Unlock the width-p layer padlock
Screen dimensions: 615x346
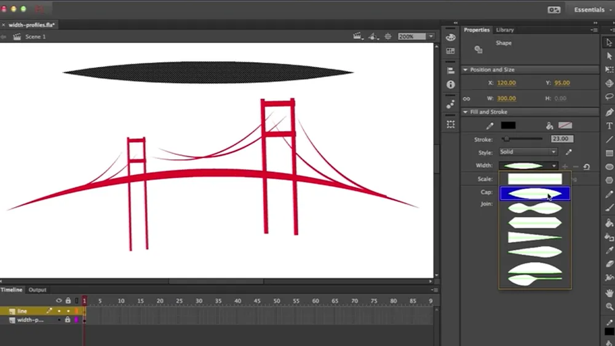tap(68, 320)
